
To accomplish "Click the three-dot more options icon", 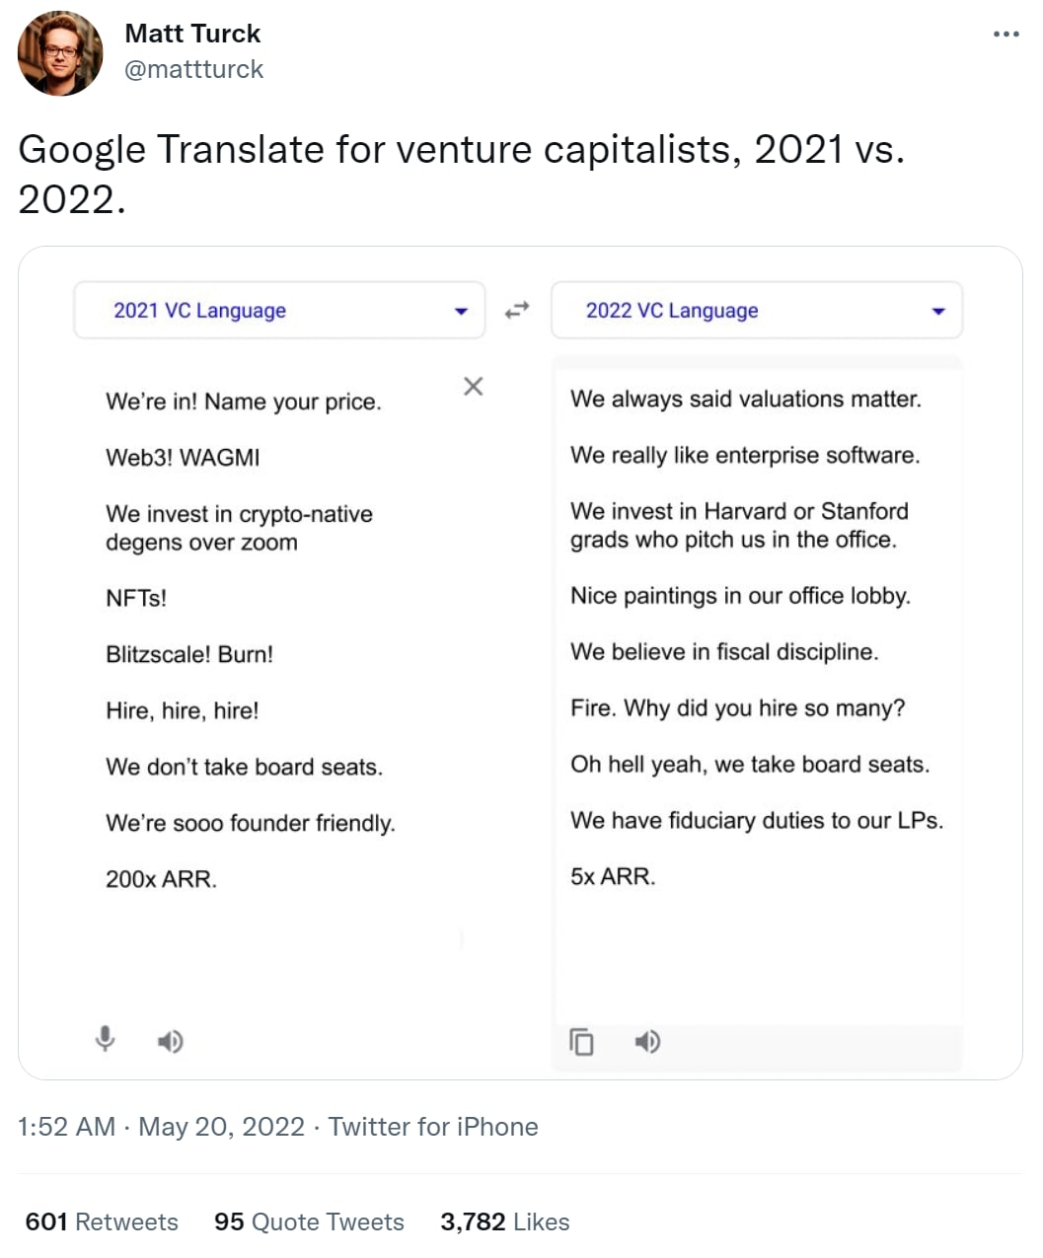I will [x=1006, y=35].
